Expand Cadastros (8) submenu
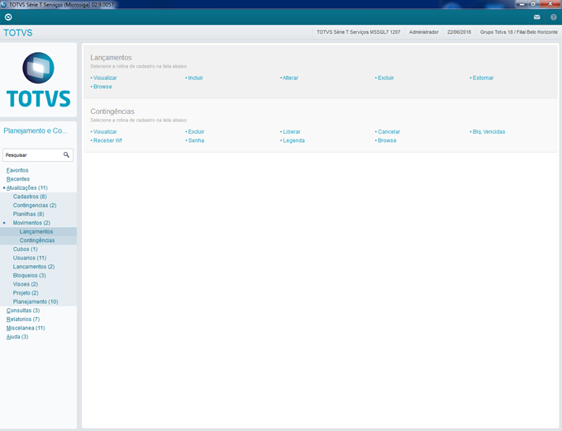Screen dimensions: 562x431 (x=30, y=197)
